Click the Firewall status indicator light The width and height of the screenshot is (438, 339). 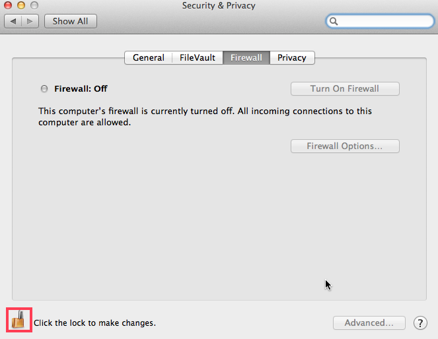(x=44, y=88)
